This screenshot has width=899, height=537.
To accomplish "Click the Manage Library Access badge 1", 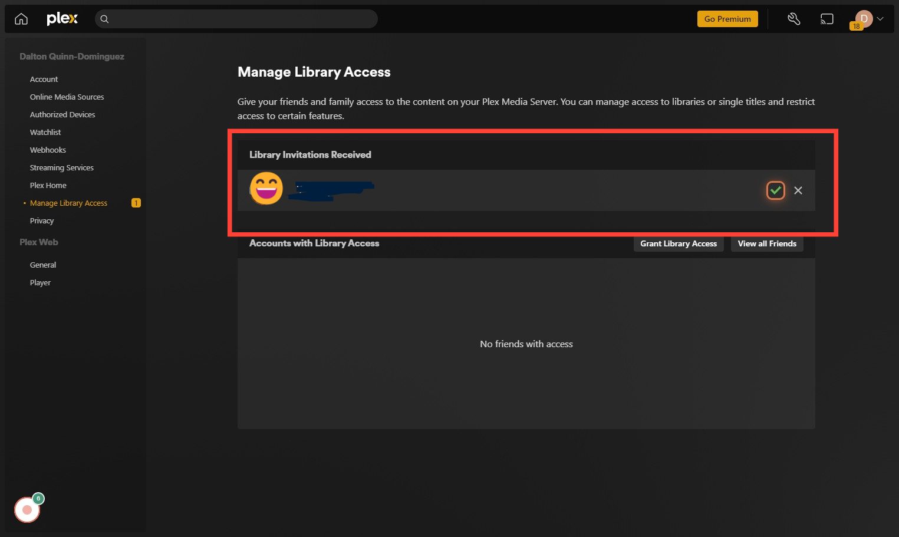I will 136,203.
